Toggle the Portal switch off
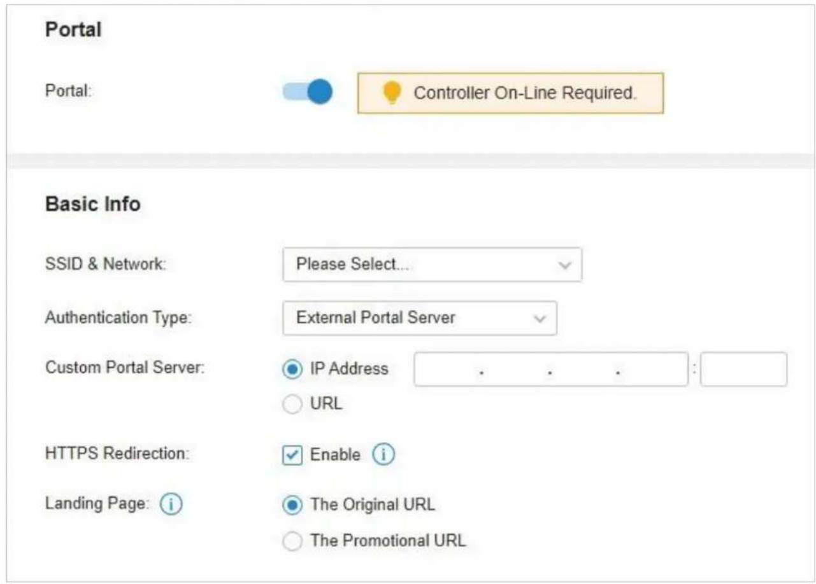The height and width of the screenshot is (584, 816). click(307, 92)
